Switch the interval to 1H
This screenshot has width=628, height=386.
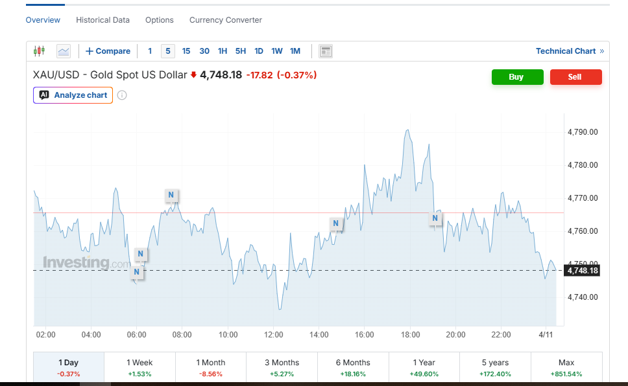tap(223, 51)
